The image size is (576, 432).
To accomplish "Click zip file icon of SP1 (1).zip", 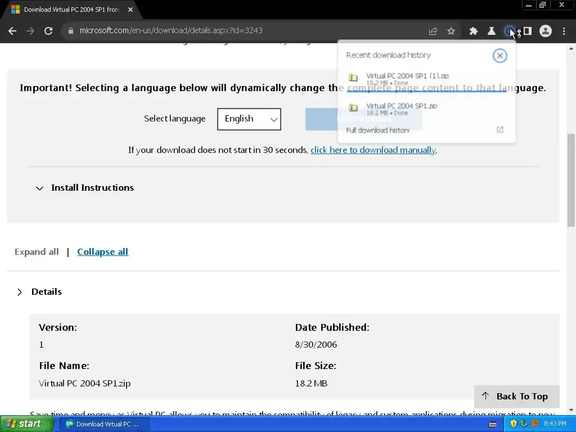I will (x=353, y=78).
